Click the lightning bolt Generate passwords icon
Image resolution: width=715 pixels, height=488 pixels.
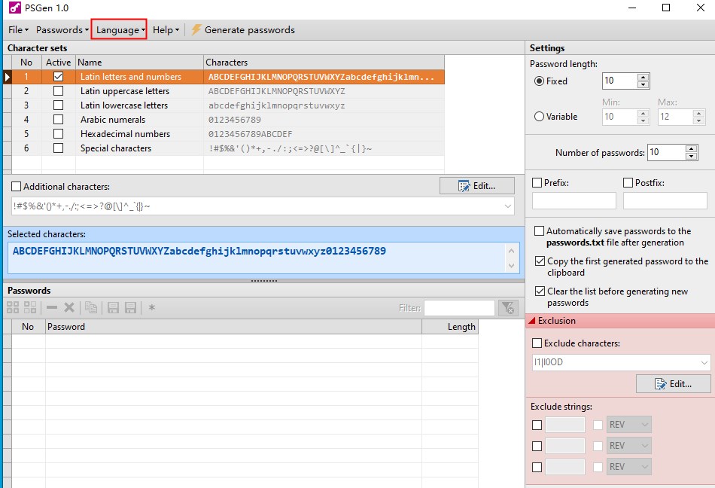[x=196, y=30]
